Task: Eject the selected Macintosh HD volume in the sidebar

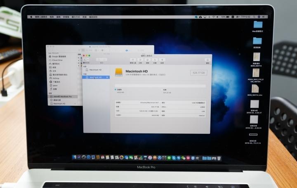Action: 107,77
